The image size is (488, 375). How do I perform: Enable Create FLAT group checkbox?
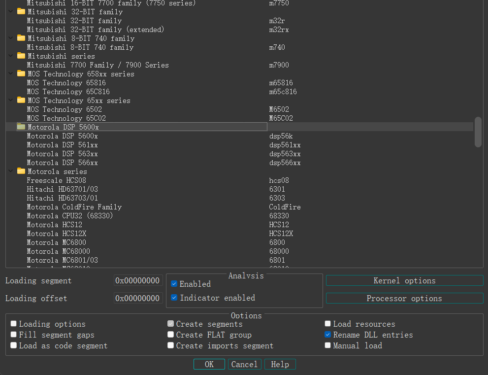point(170,335)
